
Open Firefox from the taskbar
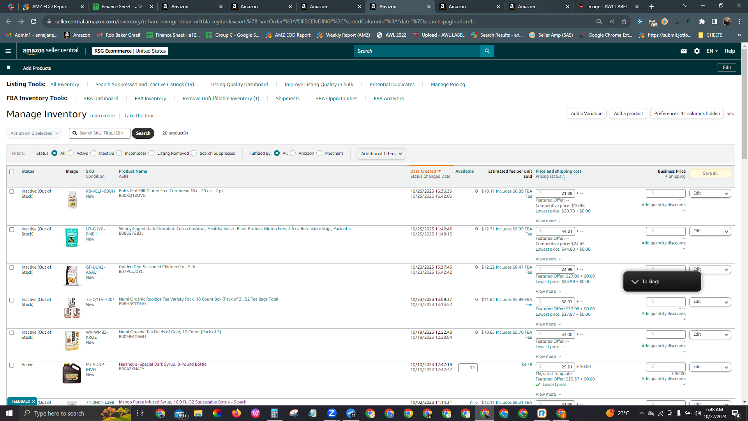[236, 413]
